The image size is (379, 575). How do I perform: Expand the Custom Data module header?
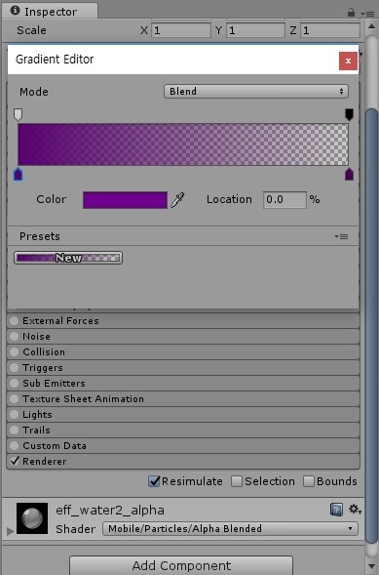183,446
